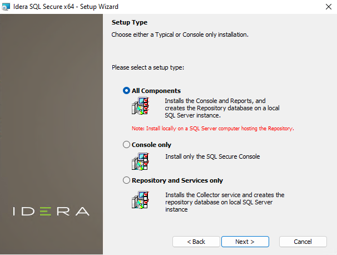Click the All Components installer icon
The height and width of the screenshot is (255, 337).
pos(140,106)
